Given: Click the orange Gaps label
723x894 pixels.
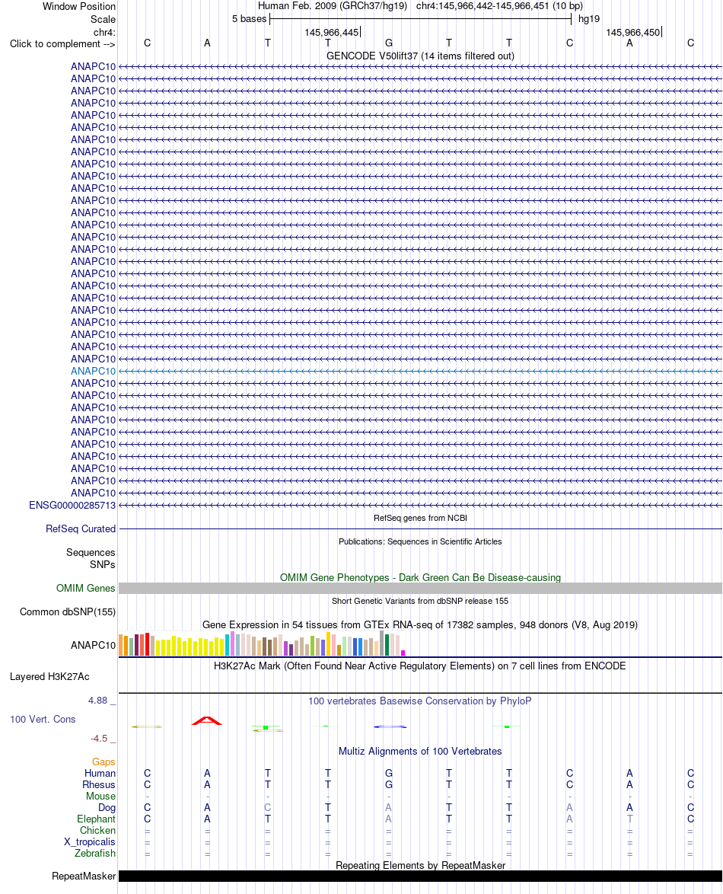Looking at the screenshot, I should [x=104, y=762].
